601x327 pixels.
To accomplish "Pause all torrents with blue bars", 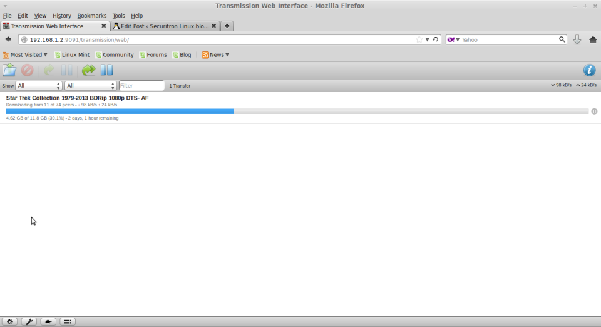I will tap(106, 70).
